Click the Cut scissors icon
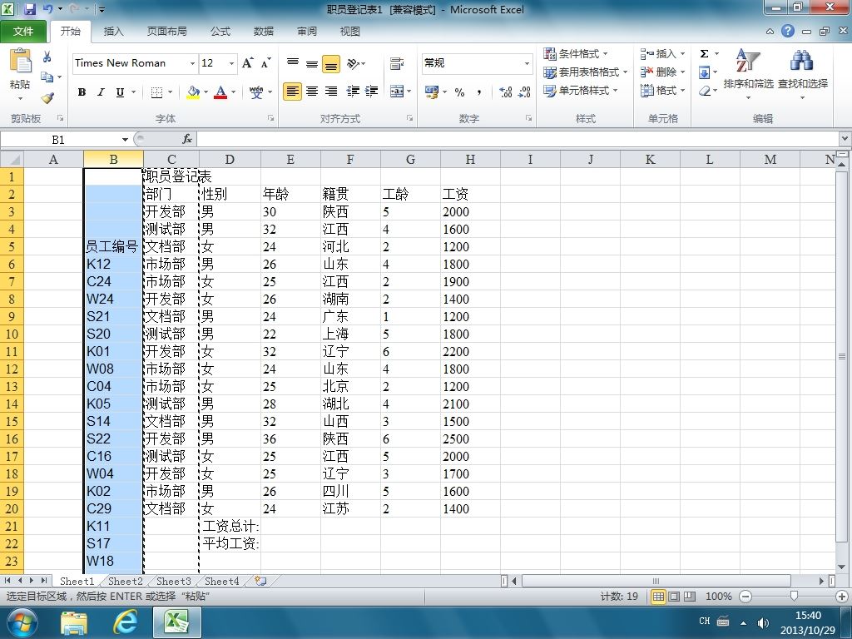 (x=47, y=57)
